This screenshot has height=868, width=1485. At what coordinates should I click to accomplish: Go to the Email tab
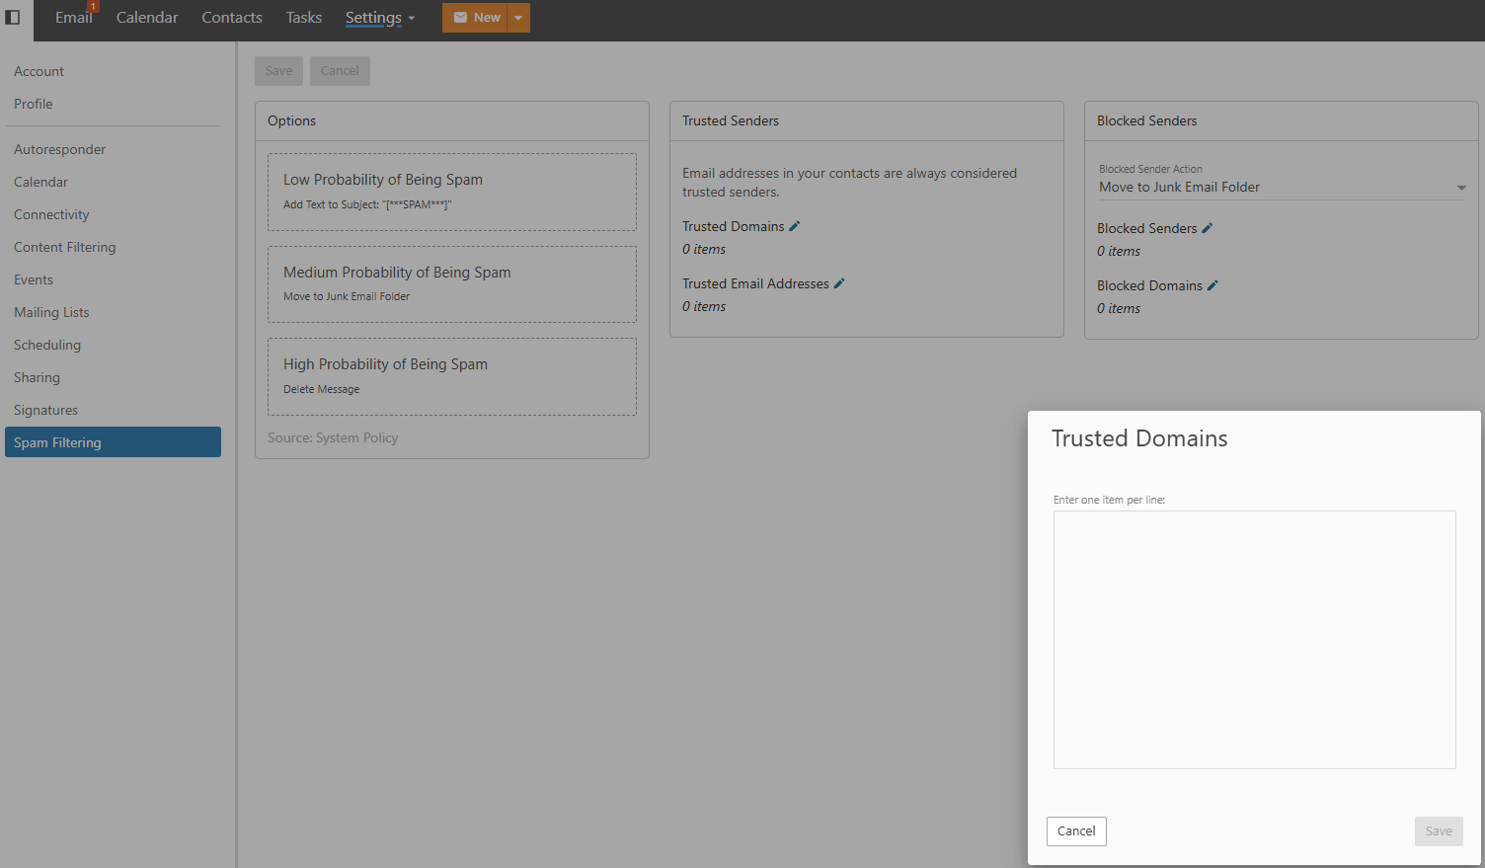pos(73,18)
